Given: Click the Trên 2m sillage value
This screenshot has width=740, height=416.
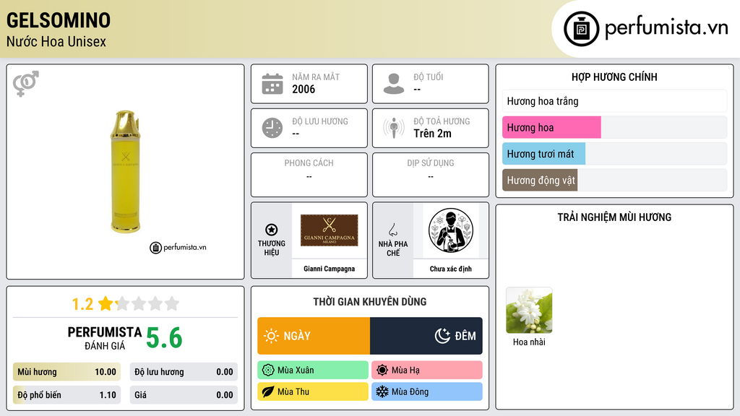Looking at the screenshot, I should coord(432,134).
